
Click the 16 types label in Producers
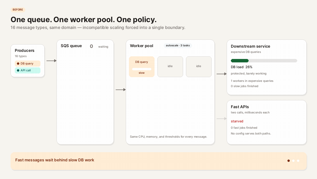pos(21,56)
